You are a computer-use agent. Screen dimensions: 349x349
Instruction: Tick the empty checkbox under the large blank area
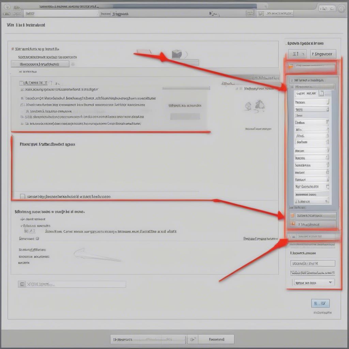coord(22,196)
